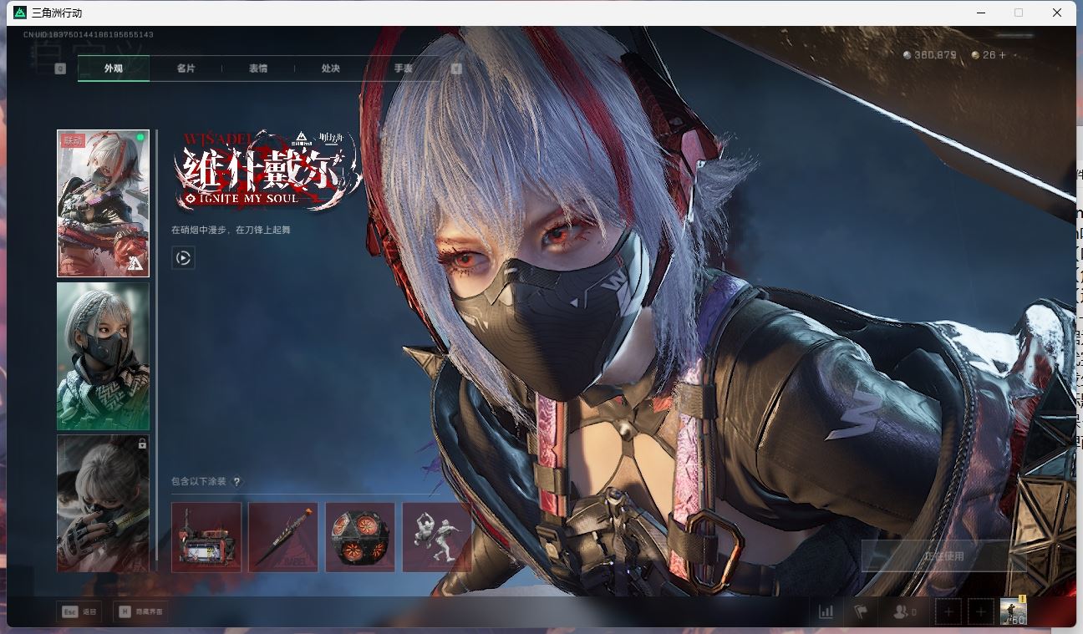
Task: Switch to the 名片 tab
Action: point(186,68)
